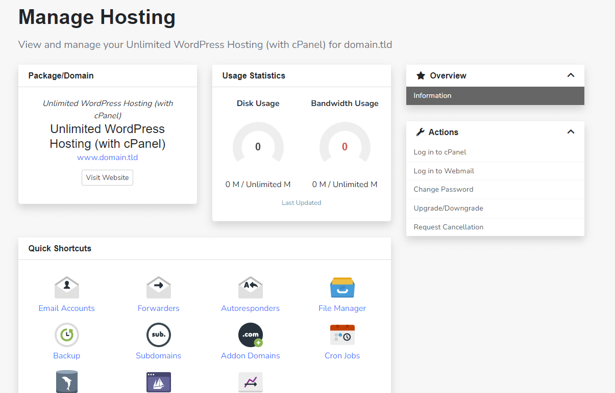
Task: Click the Usage Statistics panel header
Action: [302, 76]
